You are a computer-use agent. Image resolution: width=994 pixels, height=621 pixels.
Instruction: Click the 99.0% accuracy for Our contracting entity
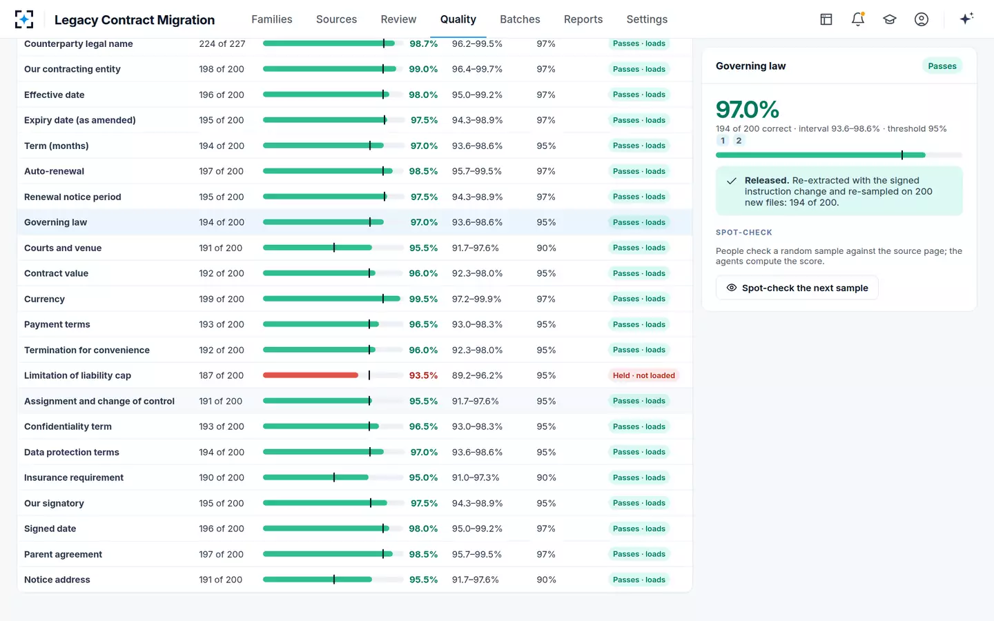pos(423,69)
